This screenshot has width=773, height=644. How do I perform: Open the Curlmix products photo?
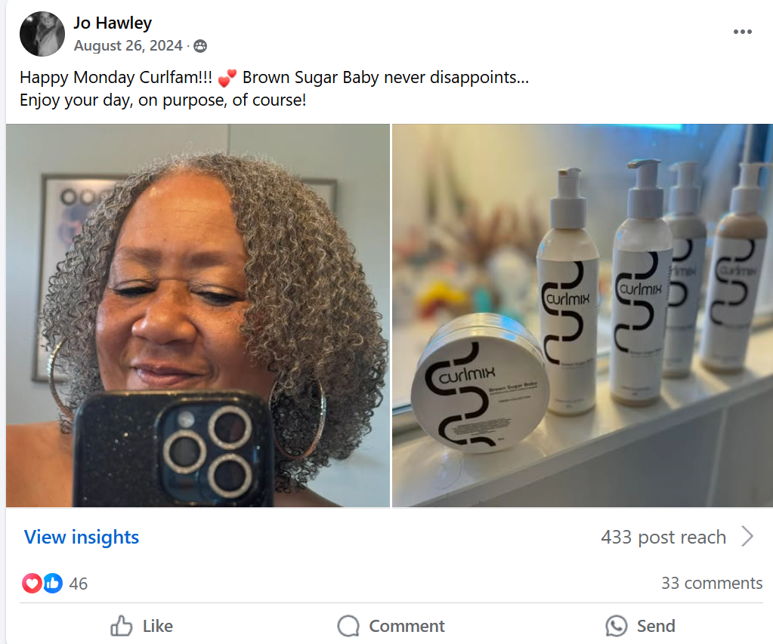pos(583,316)
